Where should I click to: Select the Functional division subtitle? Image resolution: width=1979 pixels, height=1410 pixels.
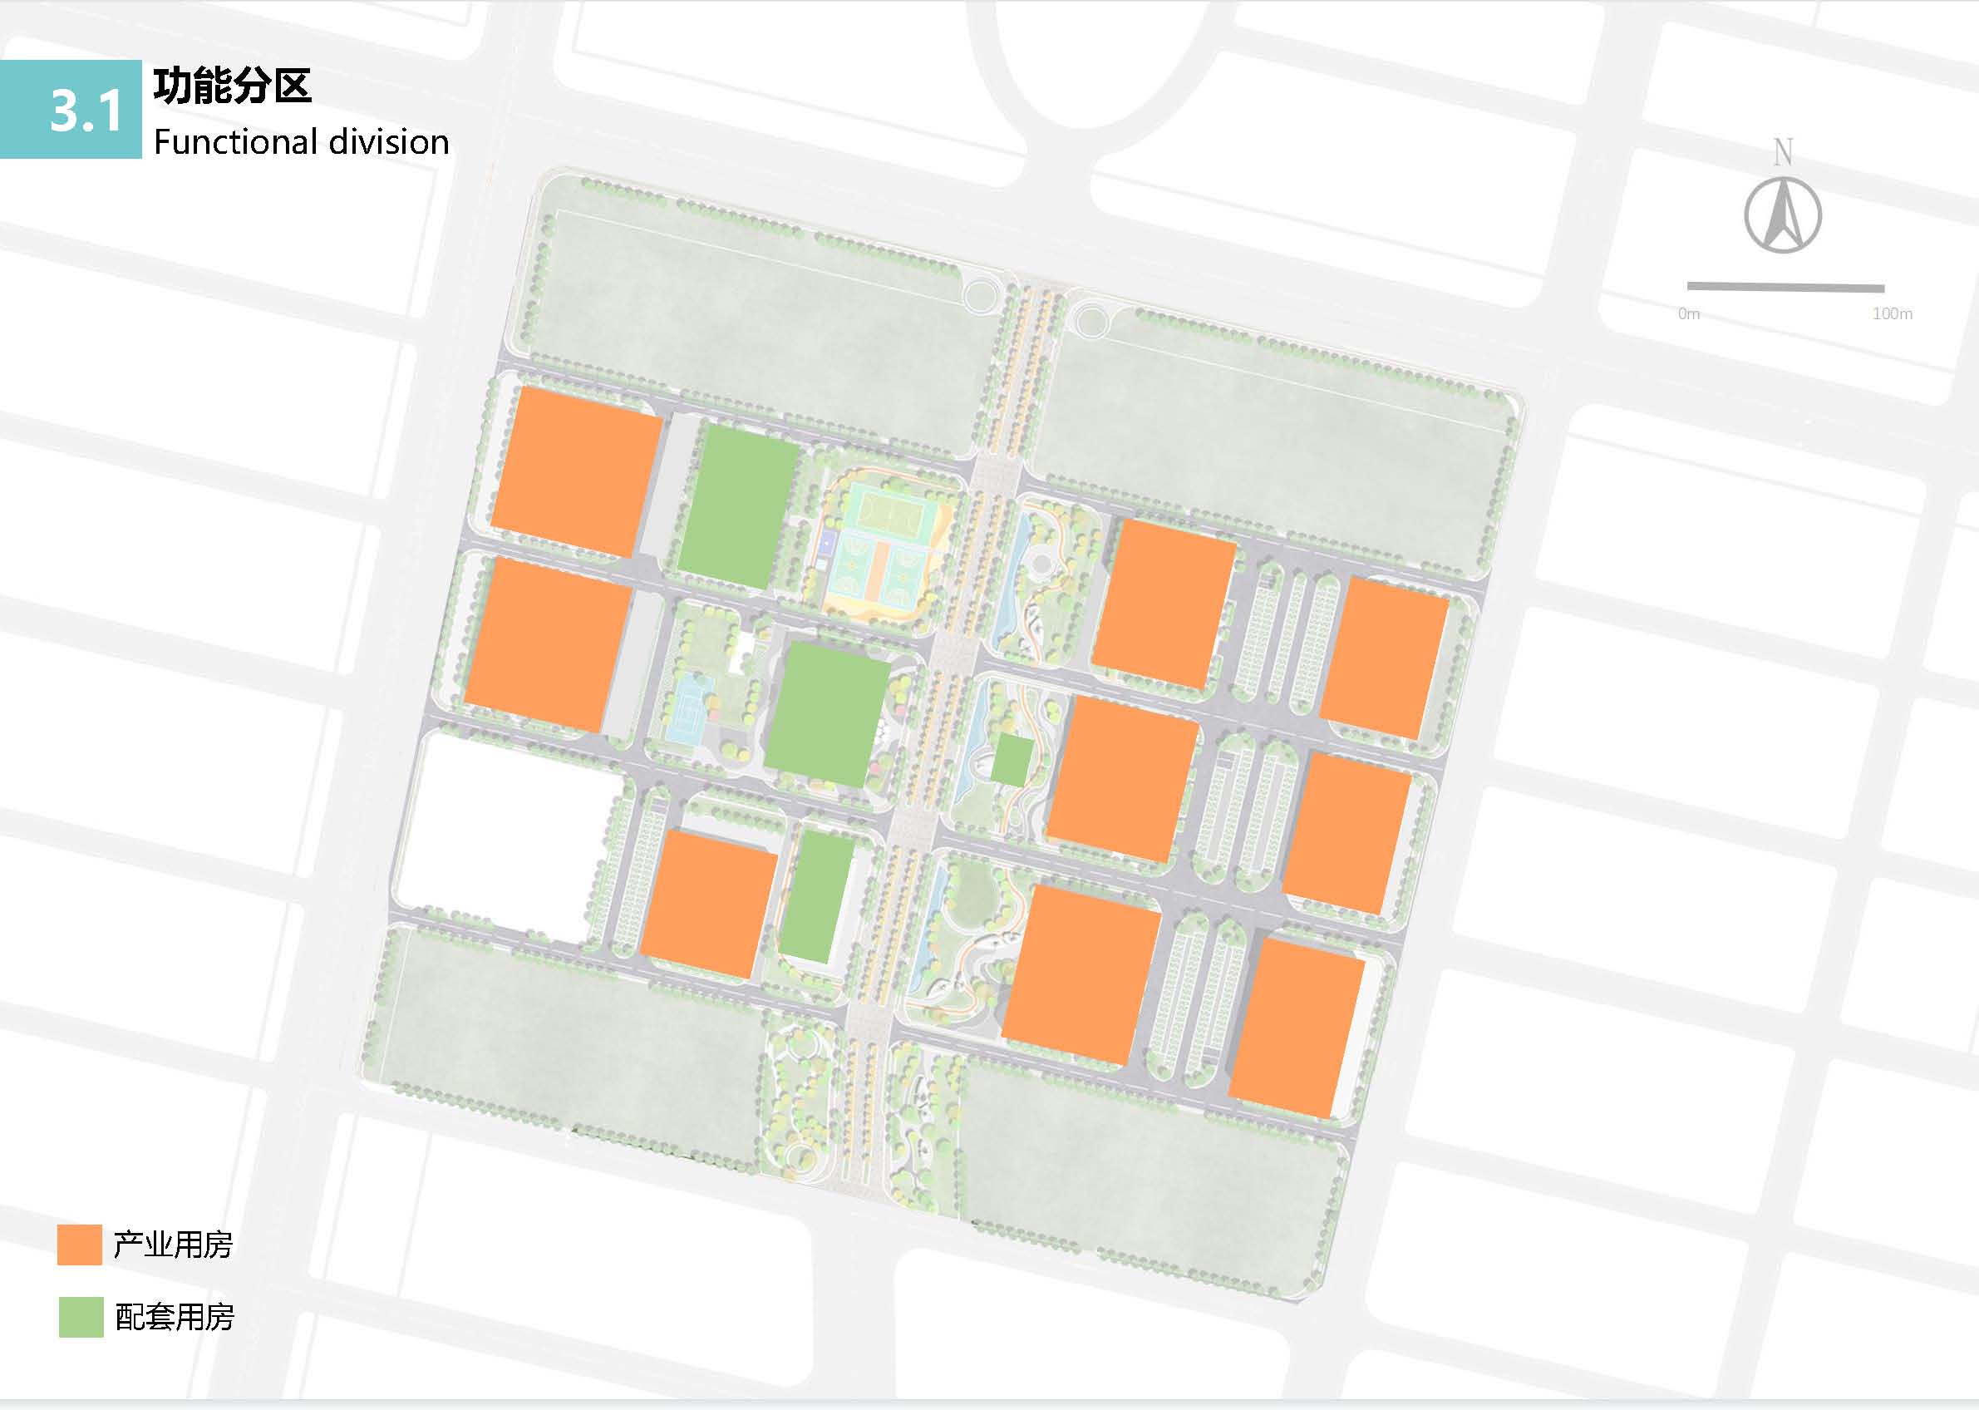(x=301, y=141)
